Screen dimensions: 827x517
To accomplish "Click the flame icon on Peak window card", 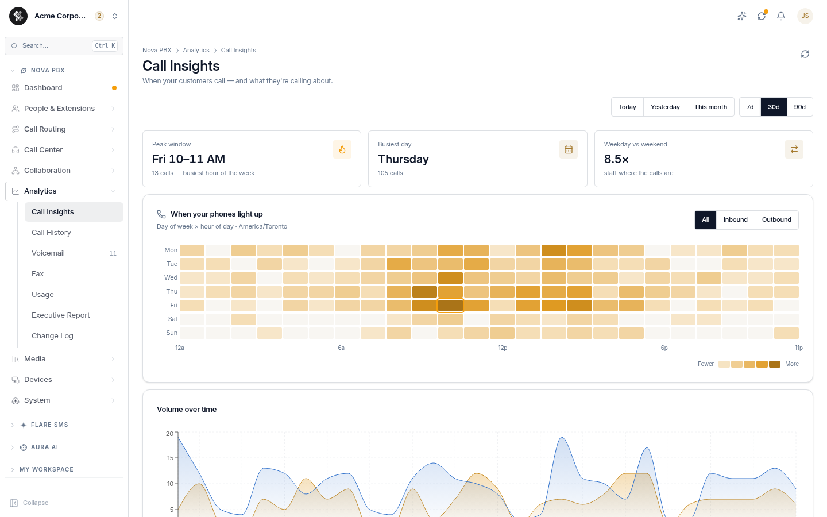I will pos(342,149).
